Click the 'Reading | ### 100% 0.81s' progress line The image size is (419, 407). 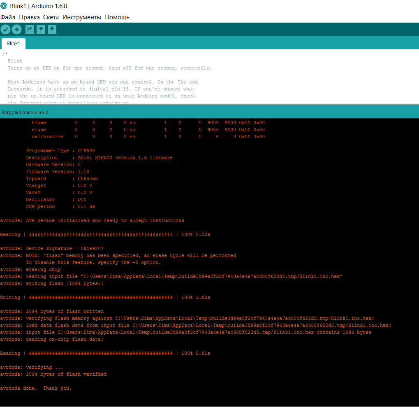click(x=105, y=353)
